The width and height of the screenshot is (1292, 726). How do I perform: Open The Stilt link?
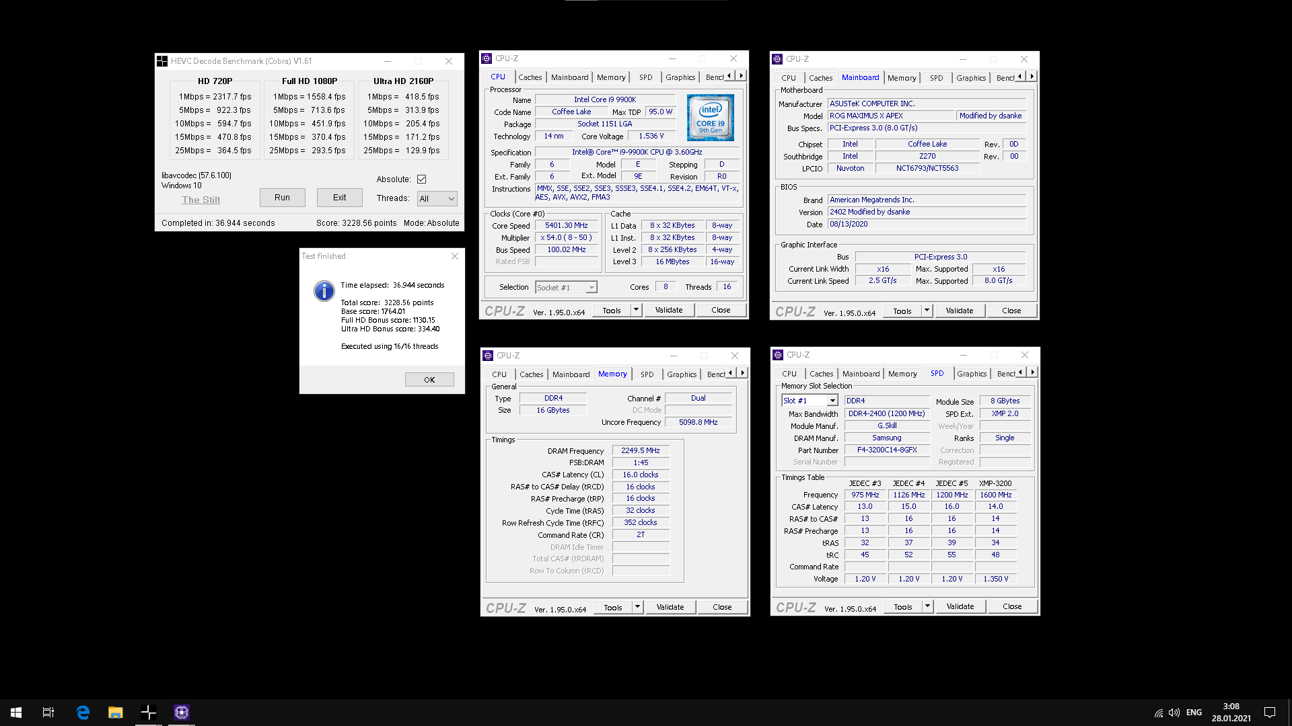pyautogui.click(x=201, y=200)
